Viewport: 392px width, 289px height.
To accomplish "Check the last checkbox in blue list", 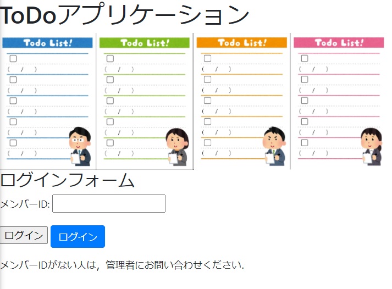I will (13, 143).
